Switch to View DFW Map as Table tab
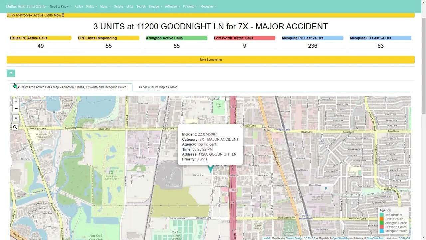The height and width of the screenshot is (240, 426). (x=158, y=87)
